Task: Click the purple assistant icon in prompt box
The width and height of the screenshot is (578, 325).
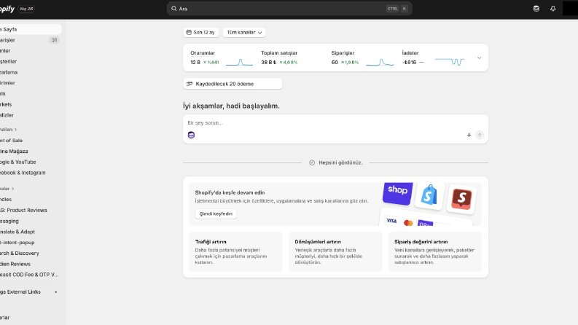Action: tap(191, 135)
